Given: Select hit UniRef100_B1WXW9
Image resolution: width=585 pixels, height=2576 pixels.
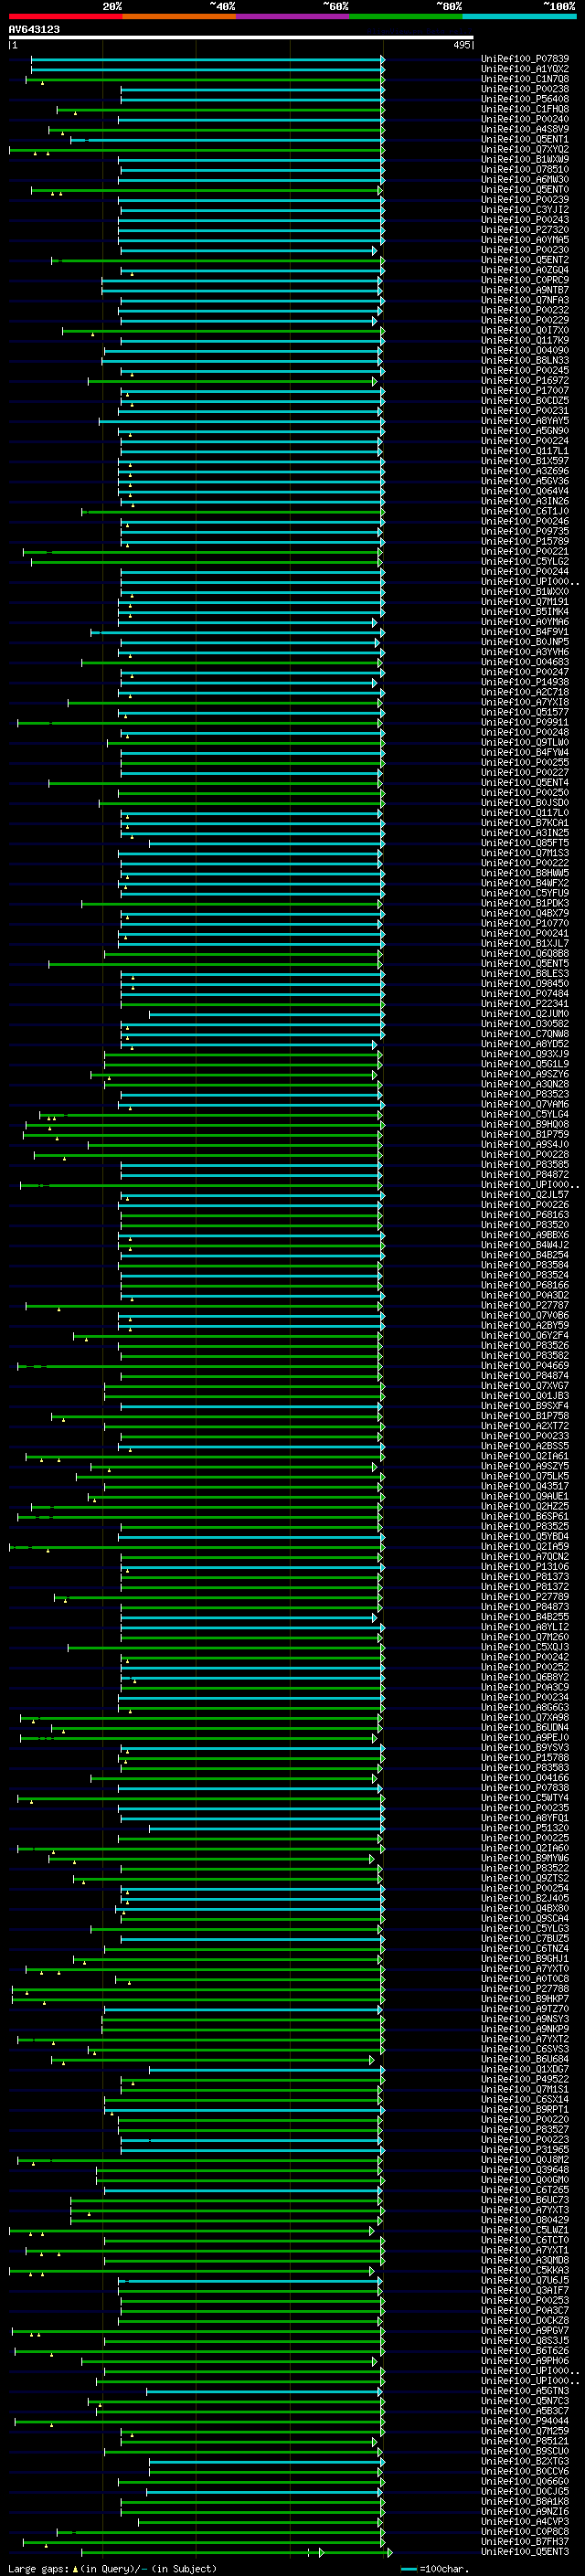Looking at the screenshot, I should click(525, 159).
